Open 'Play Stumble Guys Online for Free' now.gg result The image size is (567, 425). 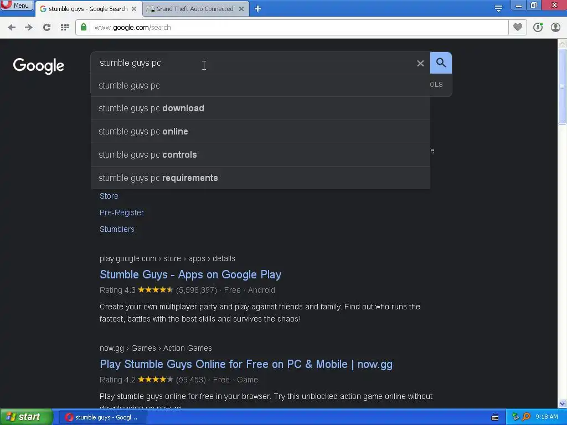[246, 364]
